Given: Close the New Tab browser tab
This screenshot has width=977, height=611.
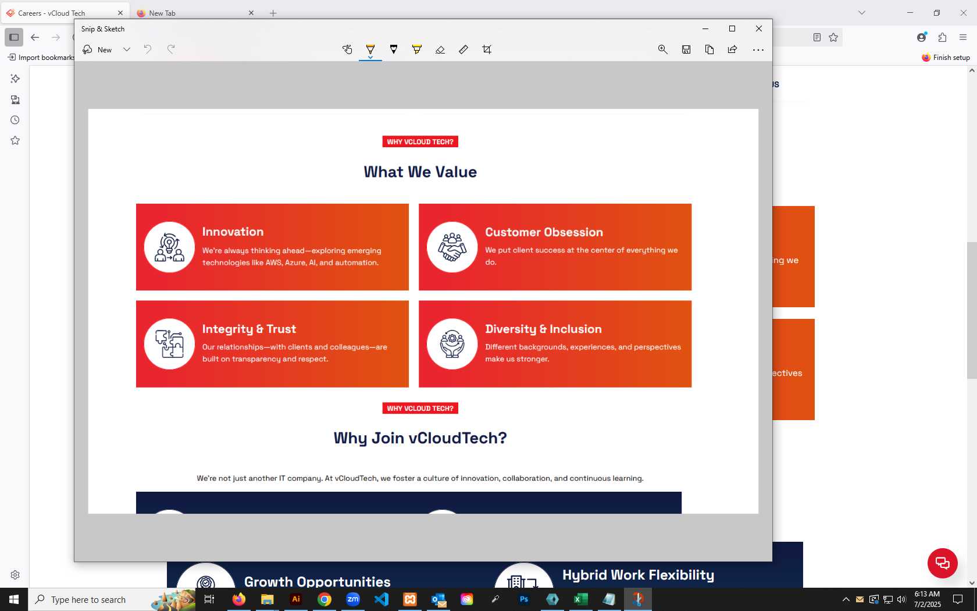Looking at the screenshot, I should pyautogui.click(x=251, y=13).
